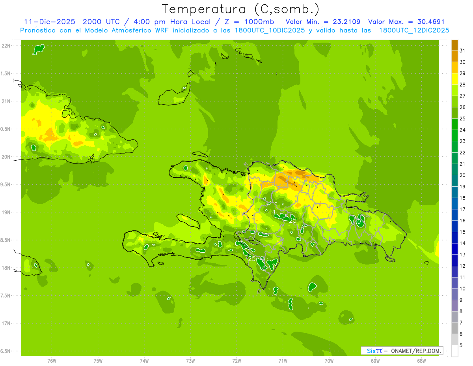Click the "9.5N" latitude axis label
This screenshot has height=366, width=473.
[6, 184]
